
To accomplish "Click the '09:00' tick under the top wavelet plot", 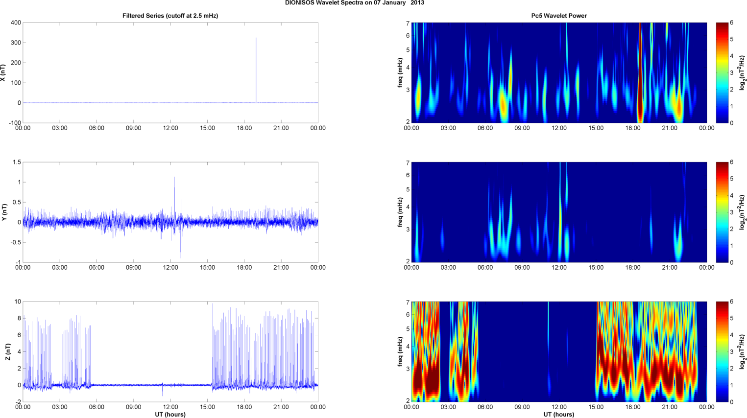I will click(522, 128).
